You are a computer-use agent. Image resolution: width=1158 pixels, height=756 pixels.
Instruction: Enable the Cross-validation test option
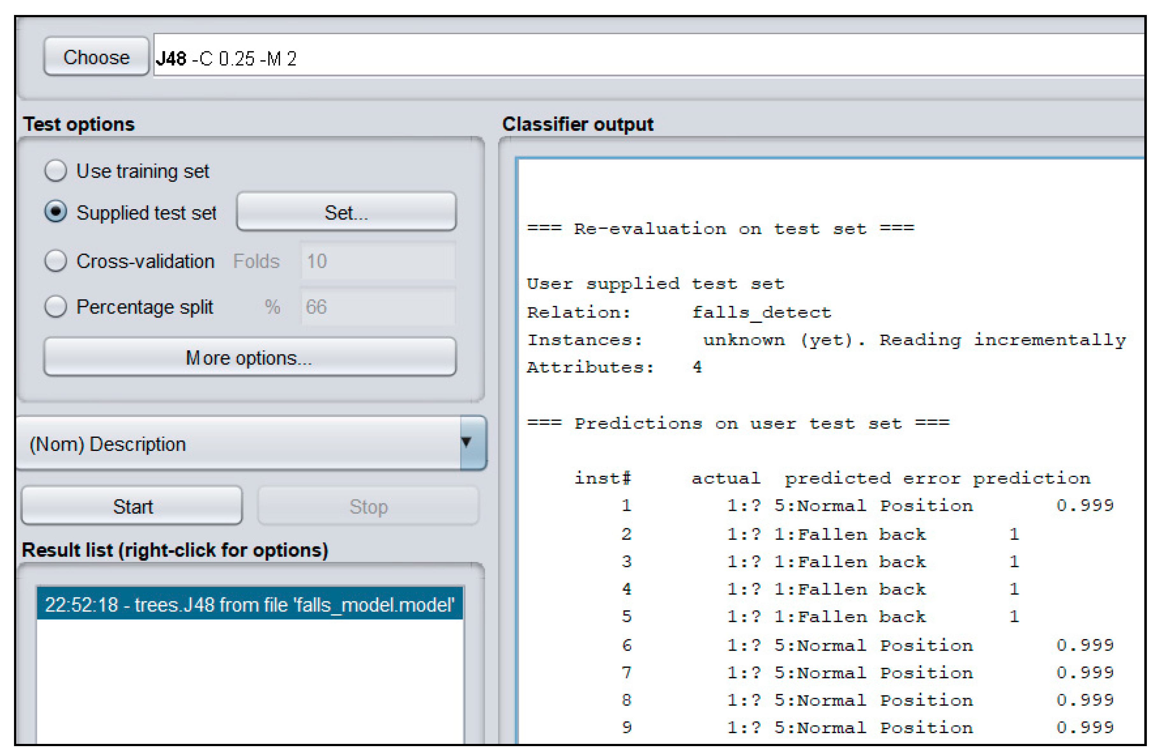coord(56,261)
